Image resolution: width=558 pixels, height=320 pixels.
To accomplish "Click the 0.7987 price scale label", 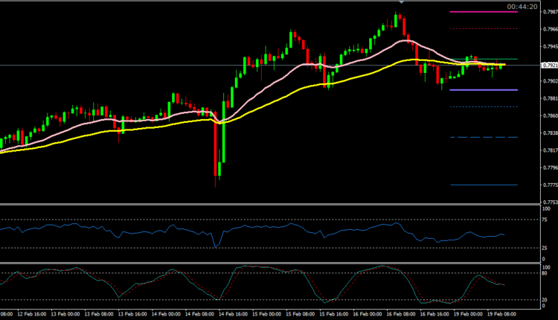I will 549,12.
